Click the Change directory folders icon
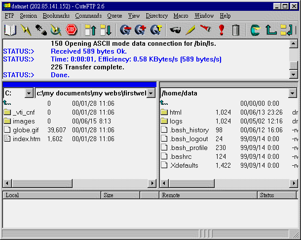 (x=286, y=30)
